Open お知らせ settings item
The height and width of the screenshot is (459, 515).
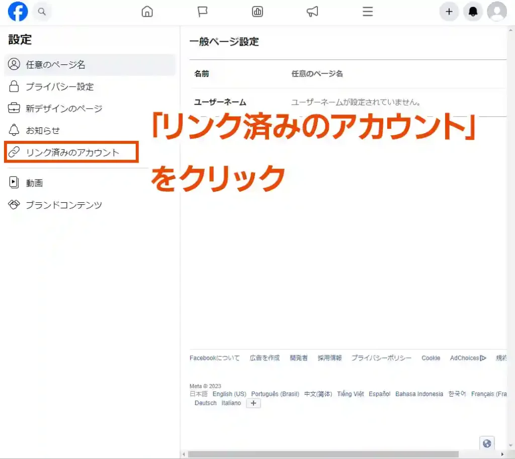click(x=90, y=130)
